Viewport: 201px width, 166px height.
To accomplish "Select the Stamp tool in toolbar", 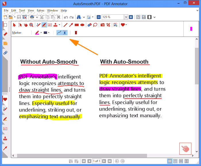I will tap(55, 25).
